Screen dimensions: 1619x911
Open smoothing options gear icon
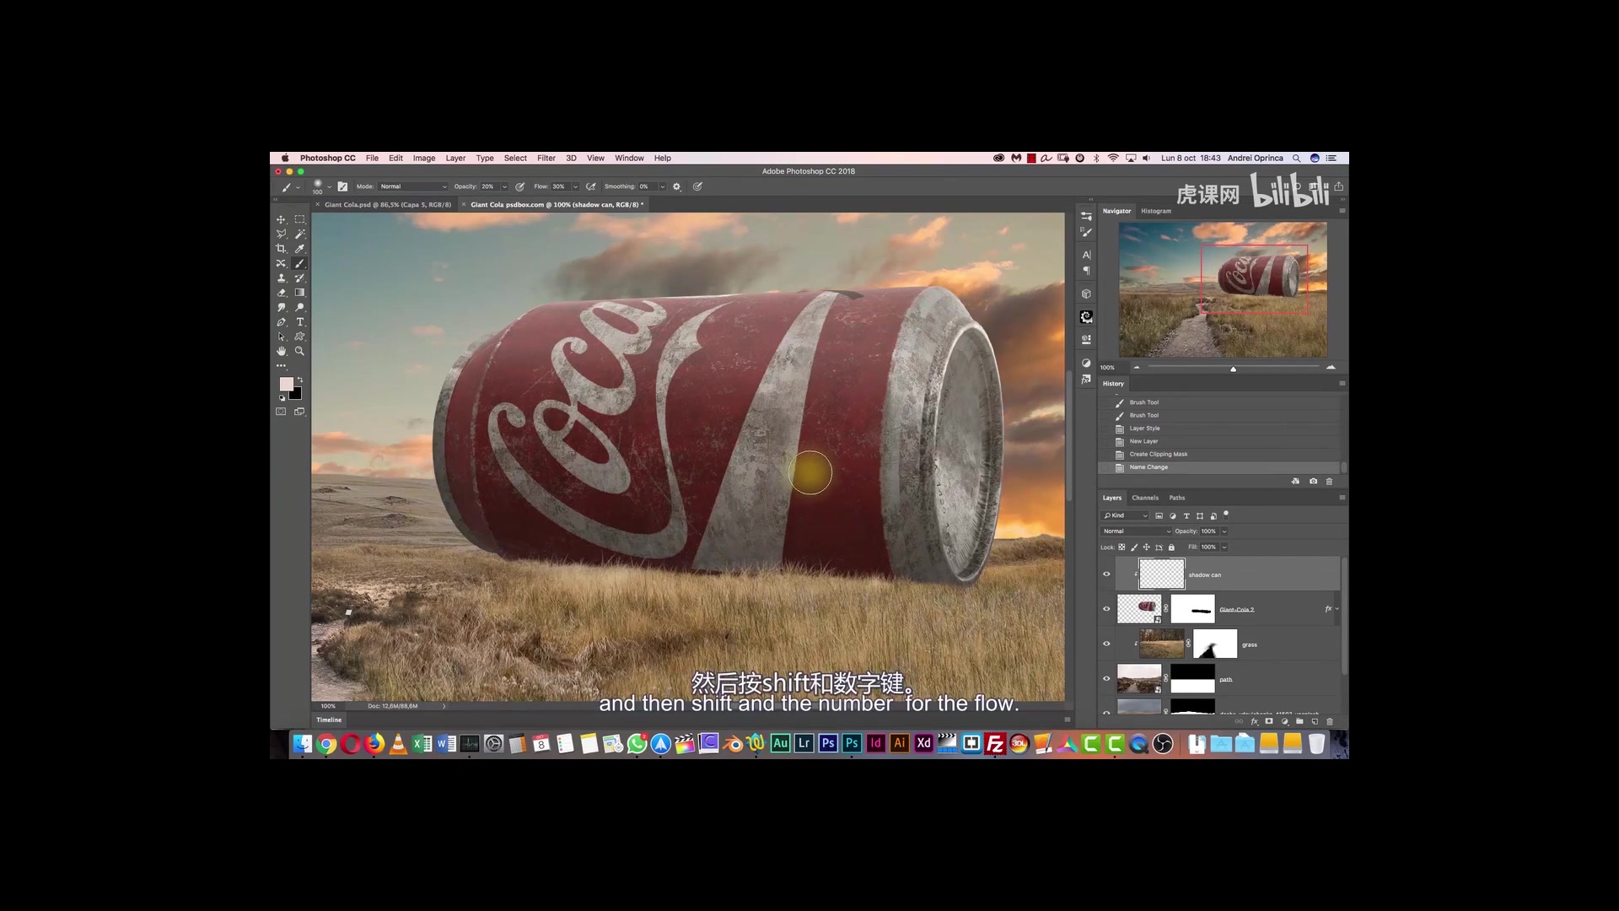coord(676,187)
